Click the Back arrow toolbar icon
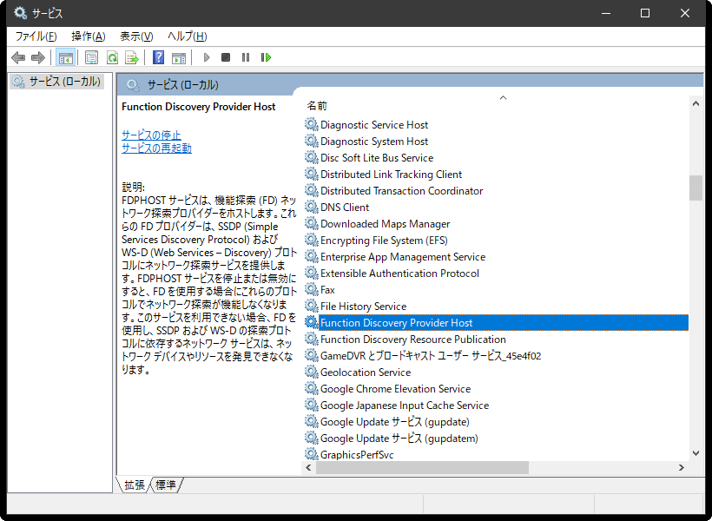This screenshot has width=712, height=521. tap(18, 57)
